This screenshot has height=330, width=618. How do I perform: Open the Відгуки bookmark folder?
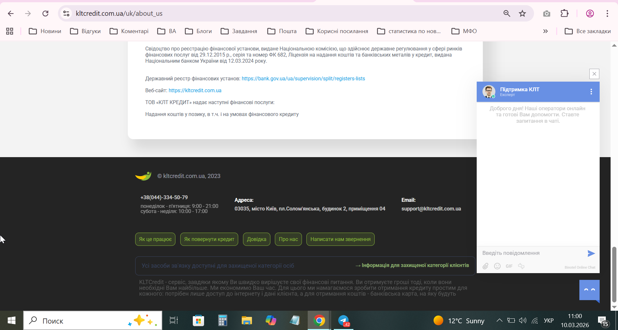(85, 31)
